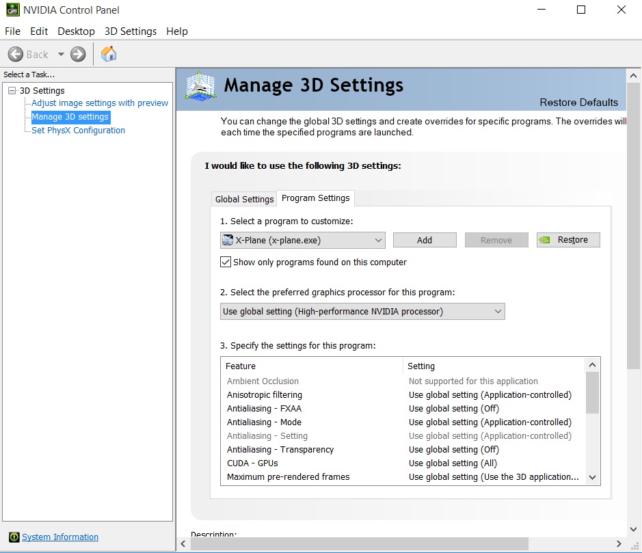Select the 'Antialiasing - Mode' feature row
The image size is (642, 553).
[x=403, y=422]
